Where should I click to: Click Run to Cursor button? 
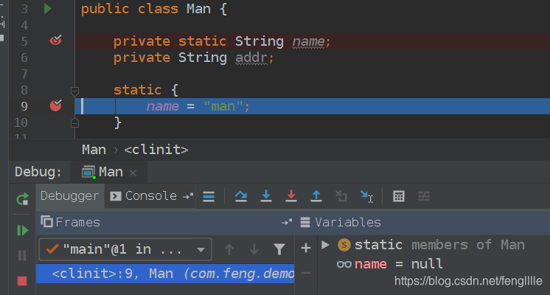[x=366, y=196]
